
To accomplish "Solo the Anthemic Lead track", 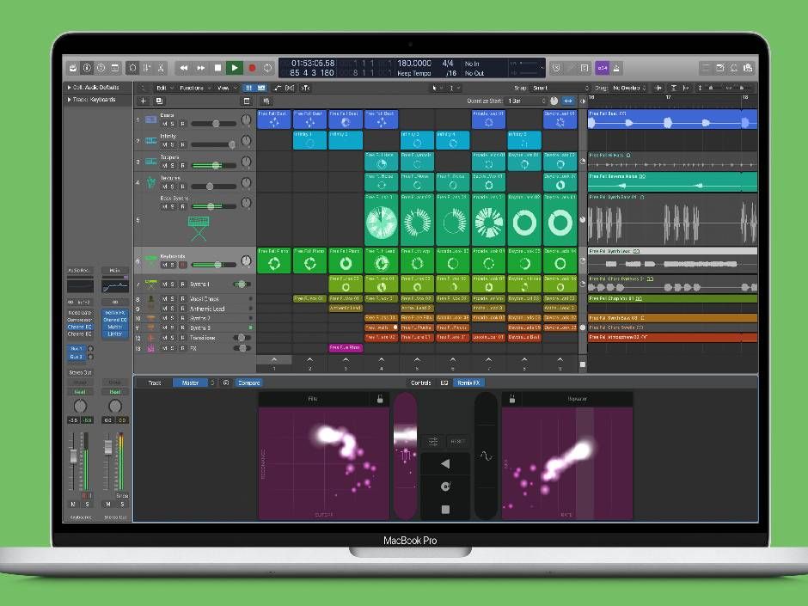I will coord(173,309).
